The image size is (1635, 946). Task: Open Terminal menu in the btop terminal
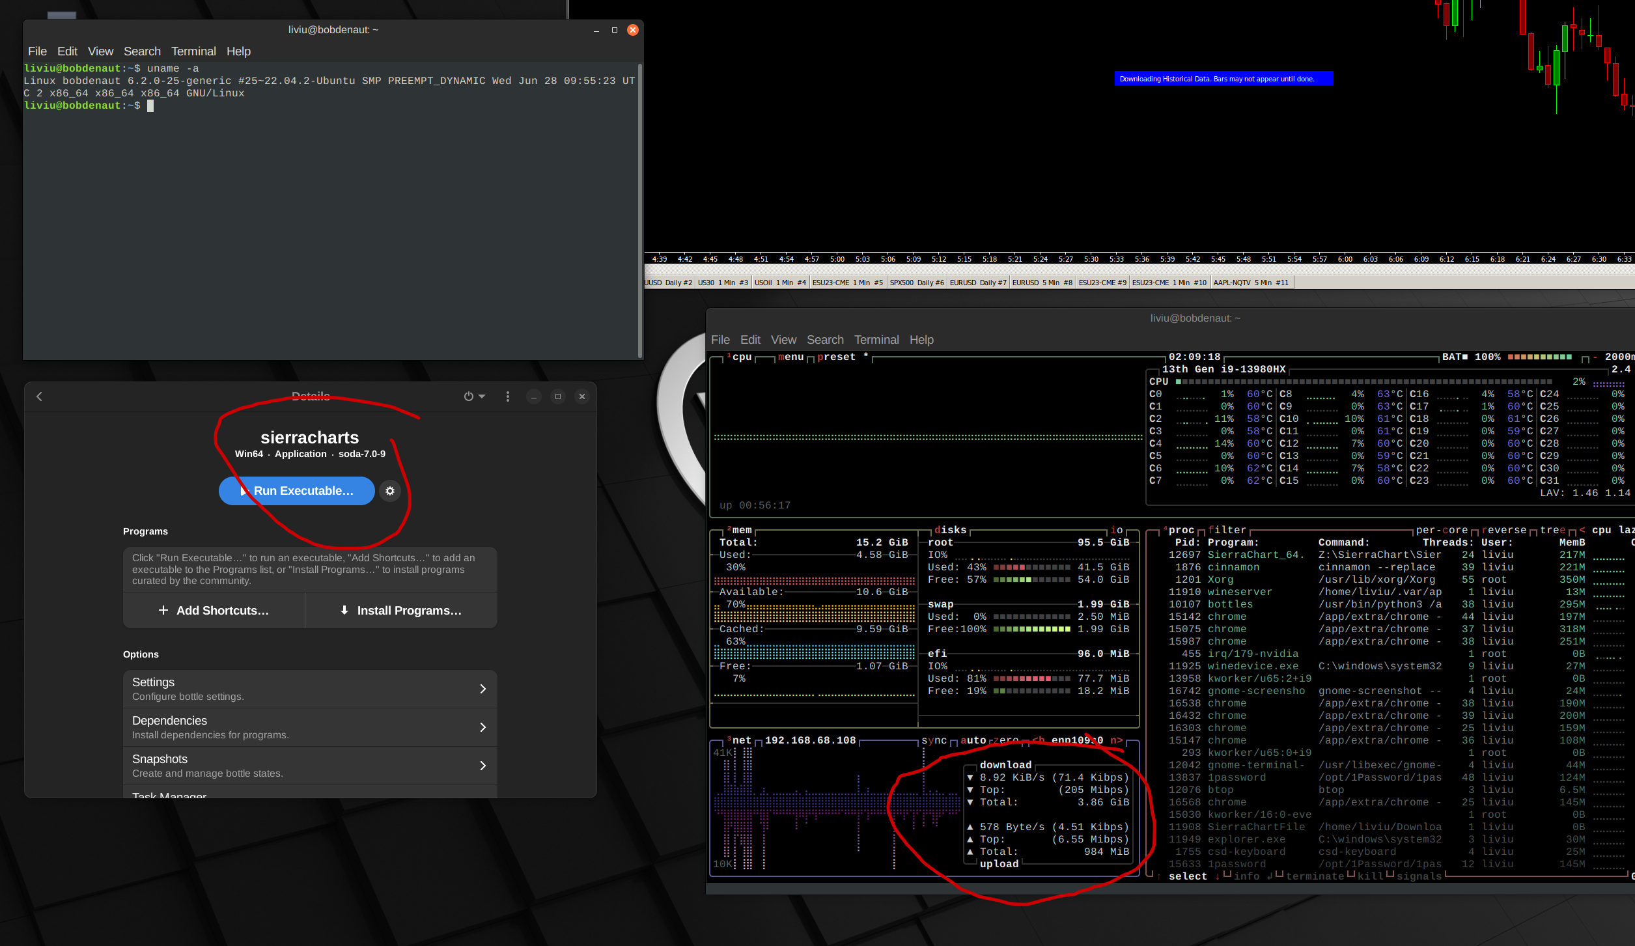click(876, 340)
